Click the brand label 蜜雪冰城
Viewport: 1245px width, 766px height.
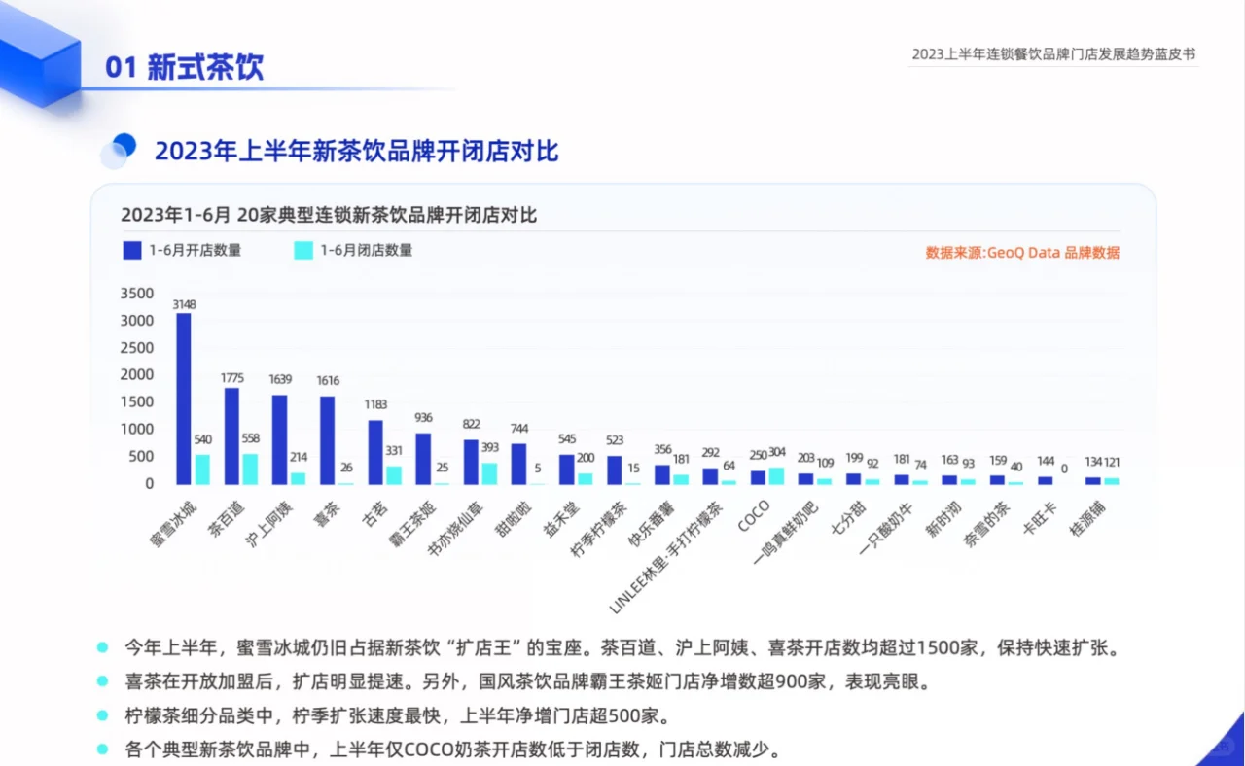tap(172, 522)
